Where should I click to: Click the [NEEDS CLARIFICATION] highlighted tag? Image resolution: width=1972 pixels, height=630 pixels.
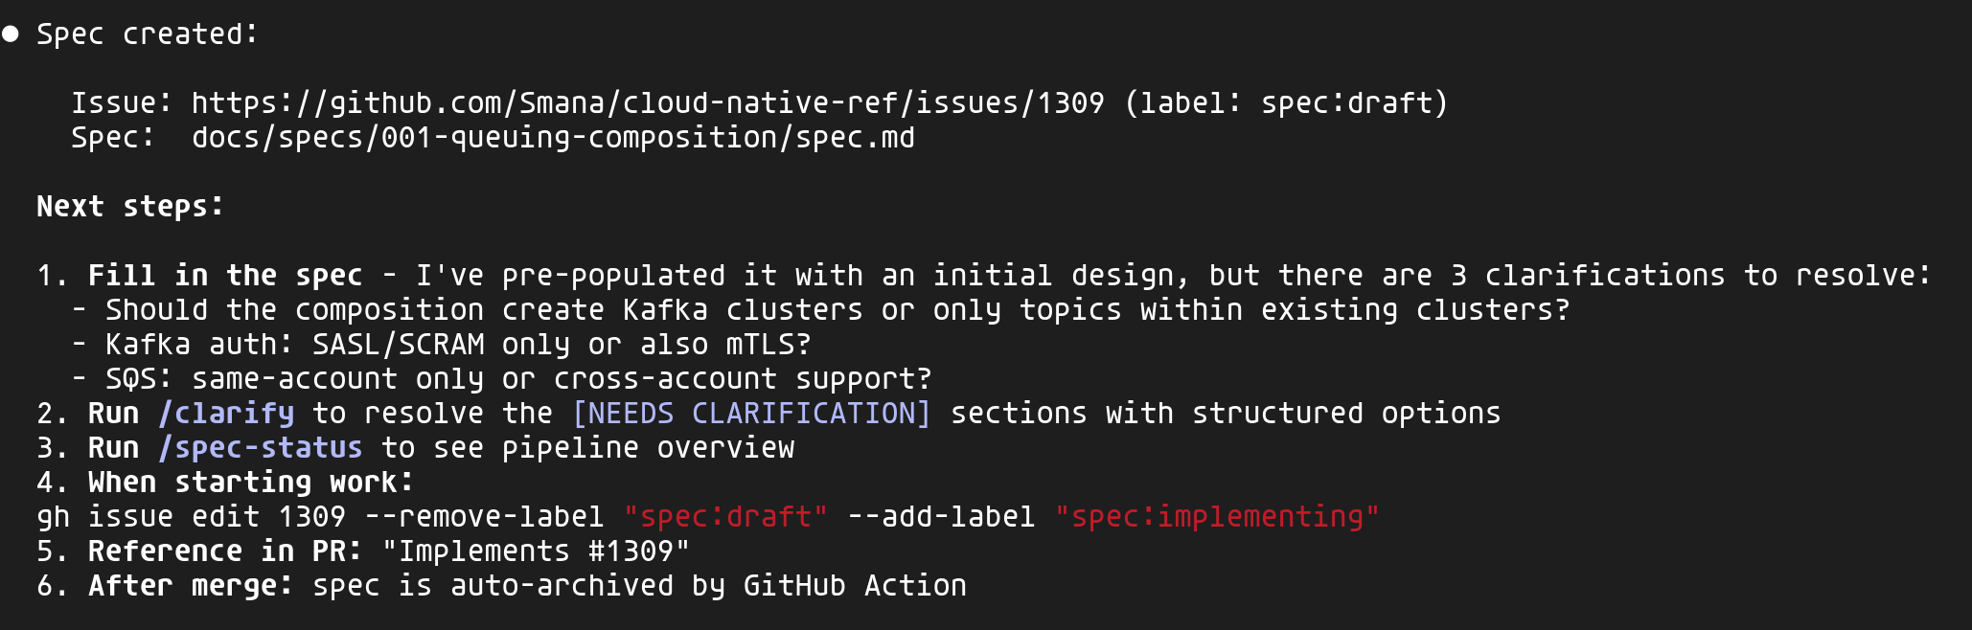tap(751, 414)
